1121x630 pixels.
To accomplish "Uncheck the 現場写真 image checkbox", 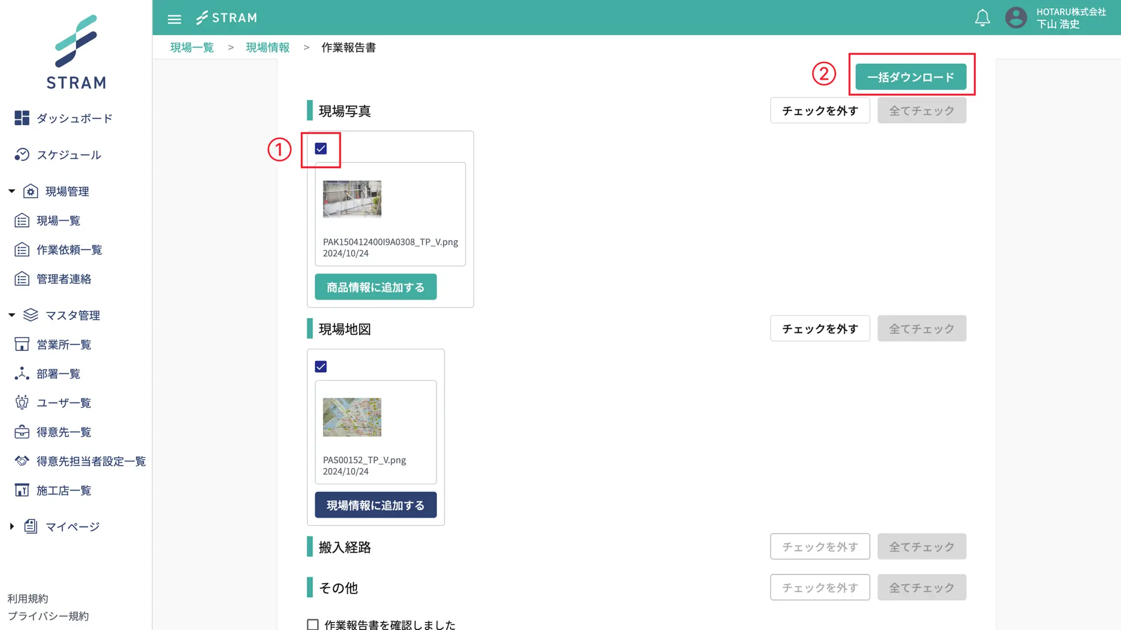I will click(x=321, y=149).
